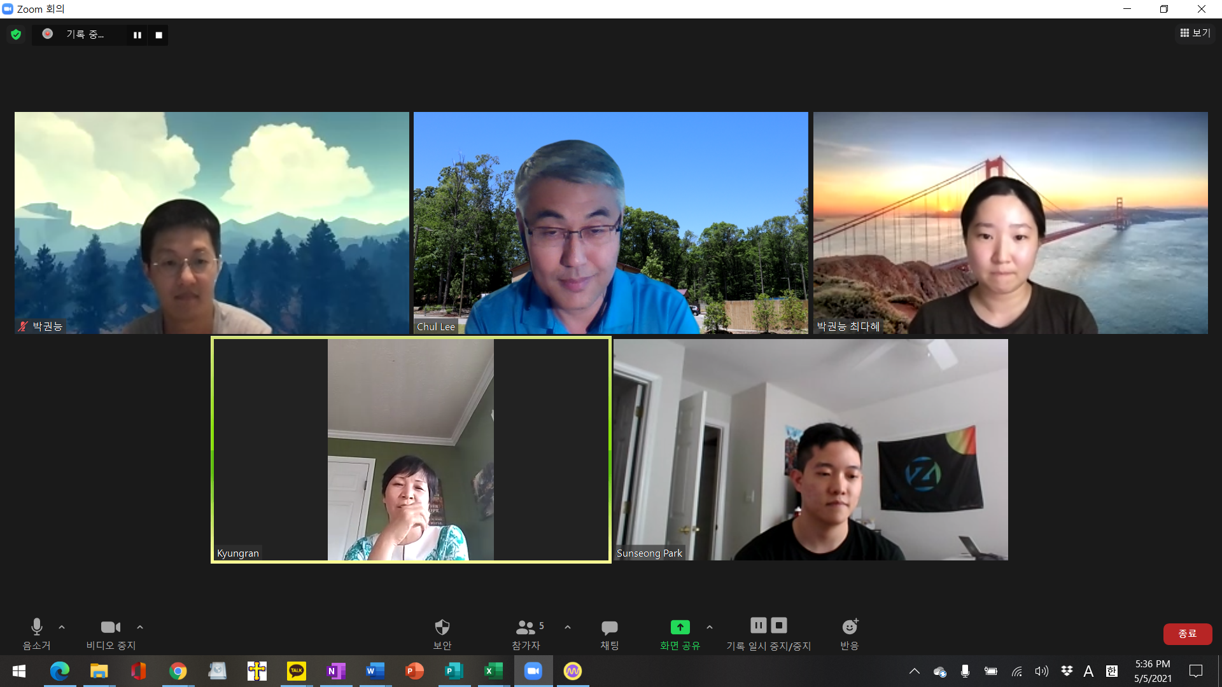Pause recording from top-left indicator
The width and height of the screenshot is (1222, 687).
pyautogui.click(x=137, y=35)
